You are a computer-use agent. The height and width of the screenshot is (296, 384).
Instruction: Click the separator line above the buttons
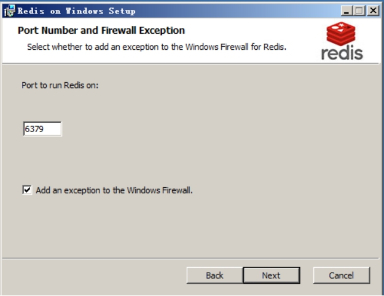pyautogui.click(x=190, y=258)
